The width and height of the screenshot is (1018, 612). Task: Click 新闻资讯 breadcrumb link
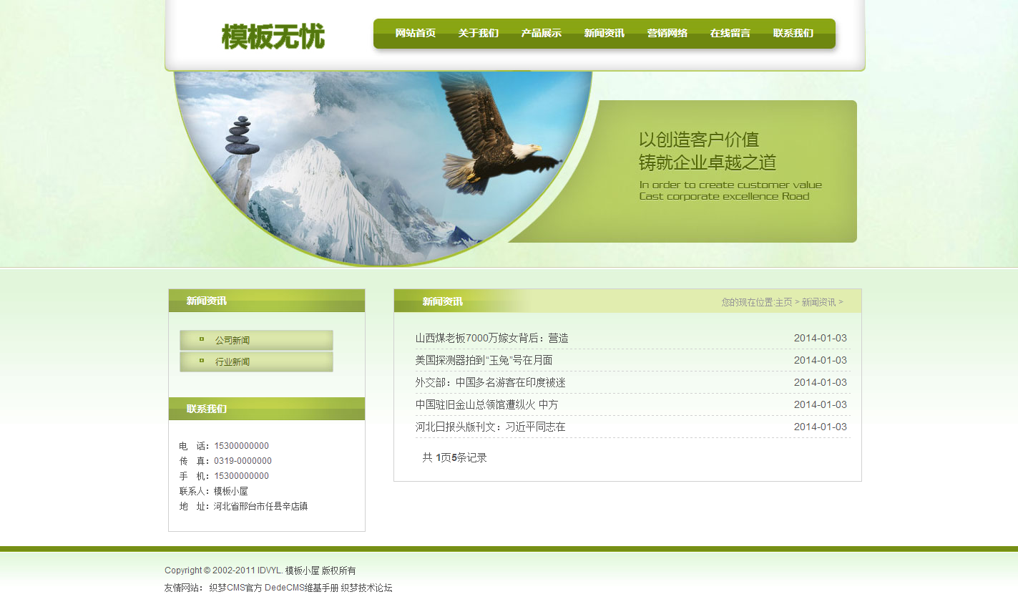pos(818,303)
